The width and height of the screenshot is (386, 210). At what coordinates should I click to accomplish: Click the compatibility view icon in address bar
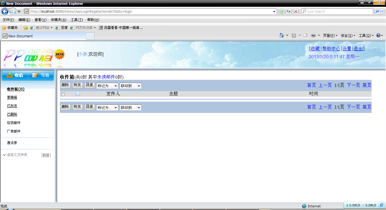coord(281,11)
